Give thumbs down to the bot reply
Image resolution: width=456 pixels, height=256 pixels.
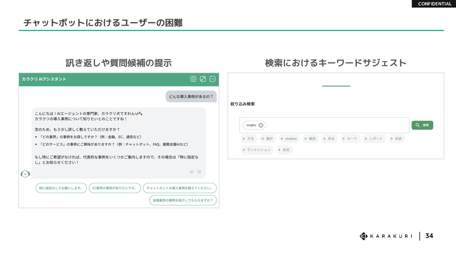tap(199, 172)
